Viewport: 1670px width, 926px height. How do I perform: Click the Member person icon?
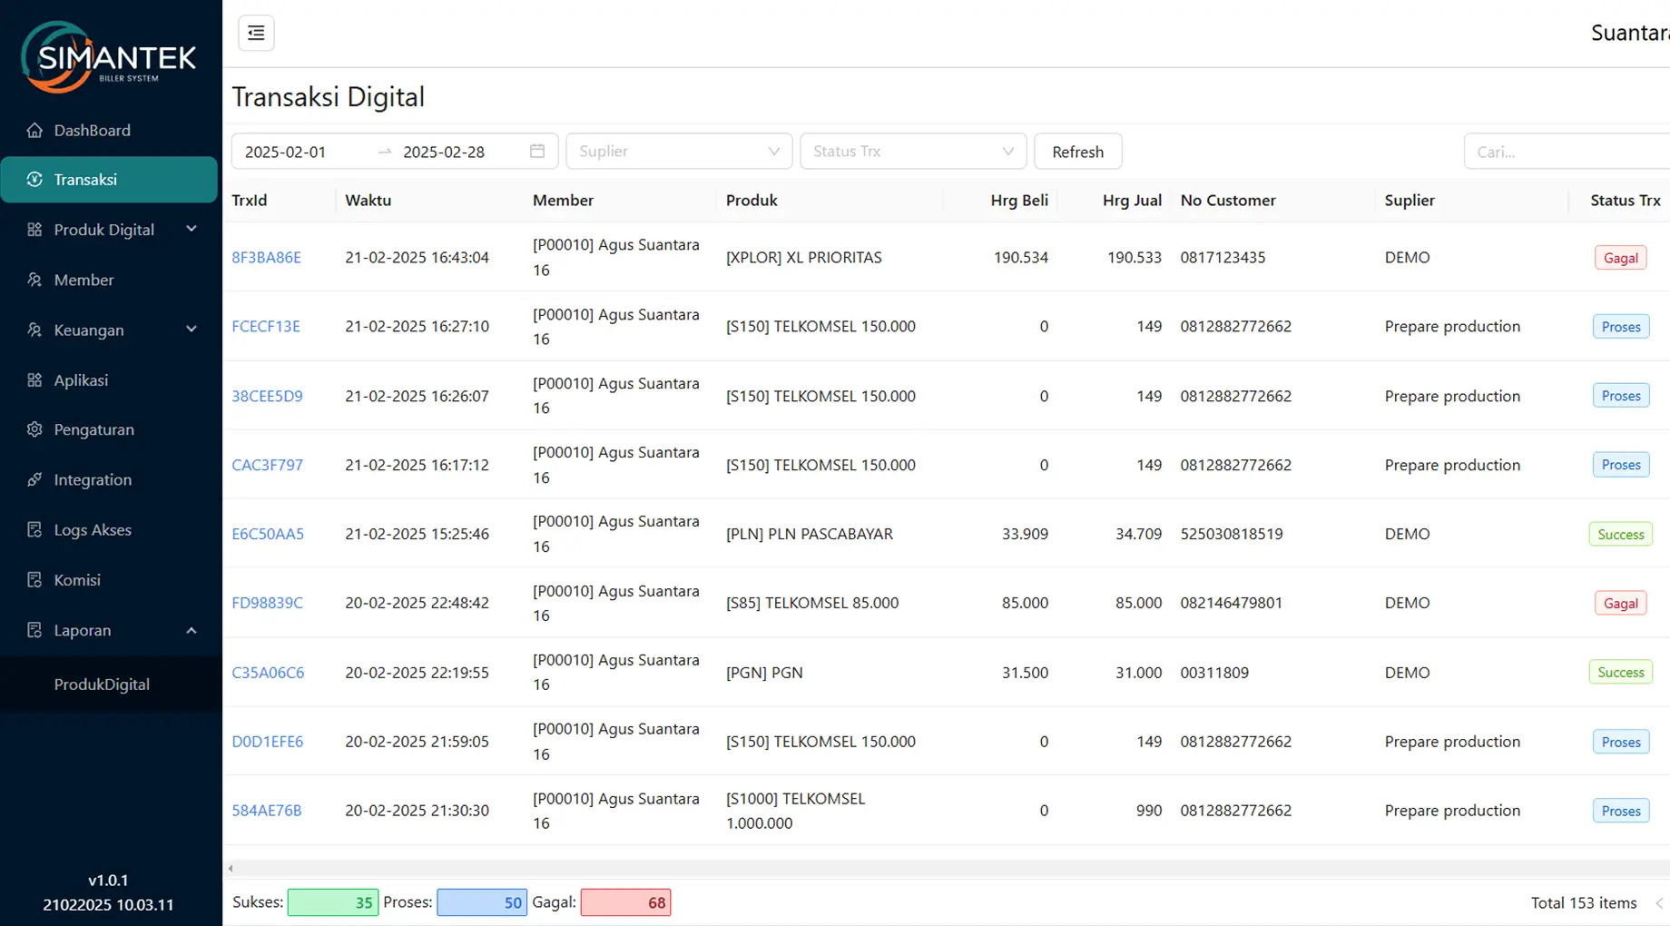[x=34, y=280]
